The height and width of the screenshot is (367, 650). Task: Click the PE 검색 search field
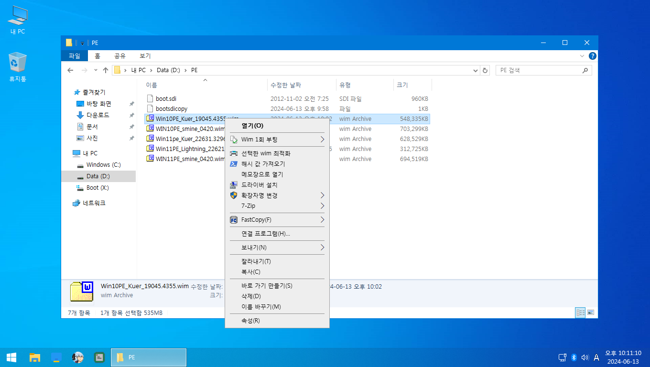(x=543, y=70)
